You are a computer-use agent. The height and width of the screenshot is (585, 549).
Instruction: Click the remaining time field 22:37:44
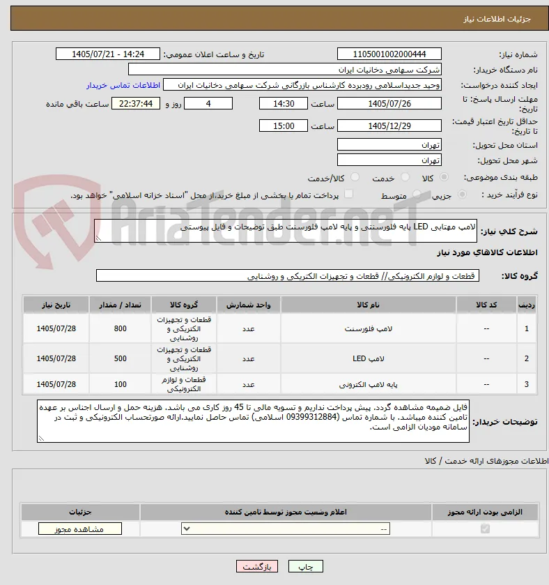click(136, 103)
